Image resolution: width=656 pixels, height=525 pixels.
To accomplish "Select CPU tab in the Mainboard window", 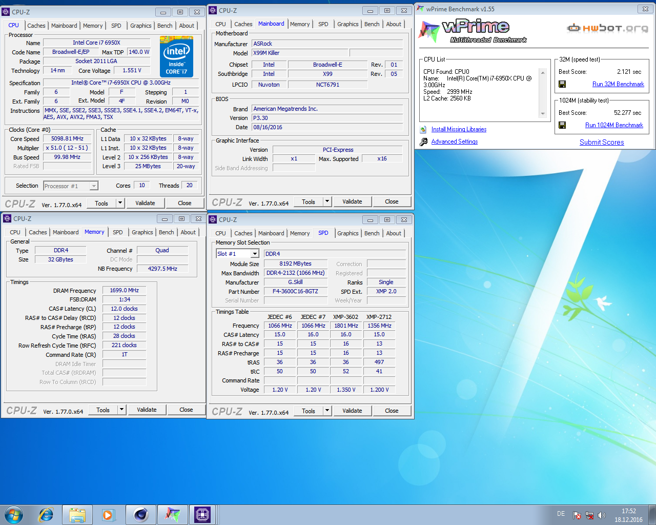I will 220,24.
